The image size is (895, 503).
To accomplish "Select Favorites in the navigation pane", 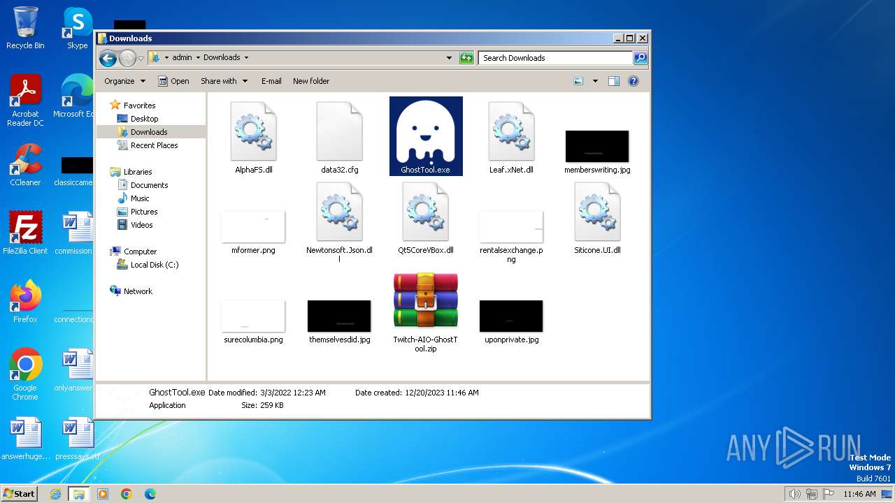I will [139, 105].
